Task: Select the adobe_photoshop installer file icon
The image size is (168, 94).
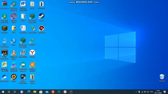Action: [32, 29]
